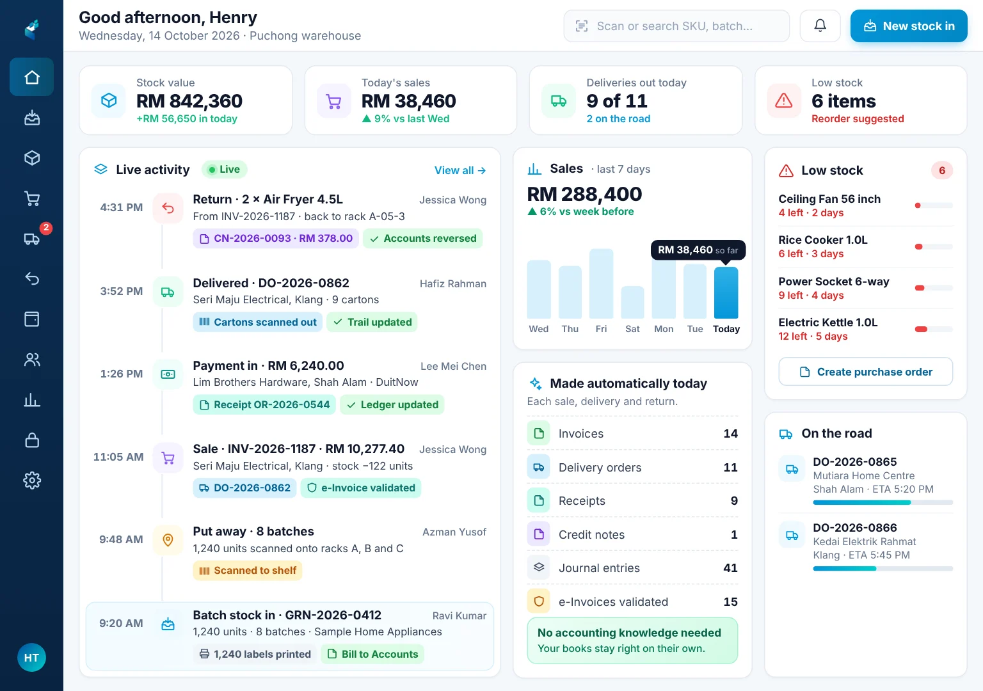Open the Home dashboard sidebar icon
This screenshot has width=983, height=691.
coord(31,77)
